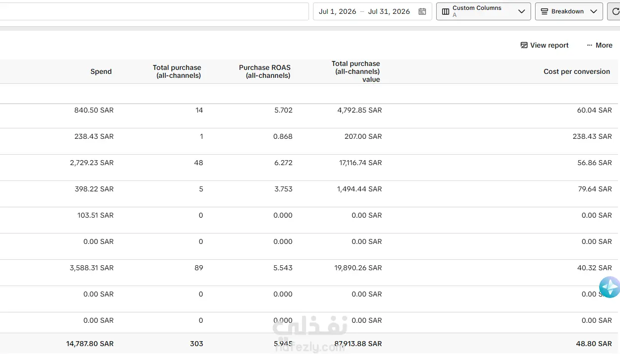Click the Breakdown rows icon
The height and width of the screenshot is (354, 620).
[x=544, y=11]
